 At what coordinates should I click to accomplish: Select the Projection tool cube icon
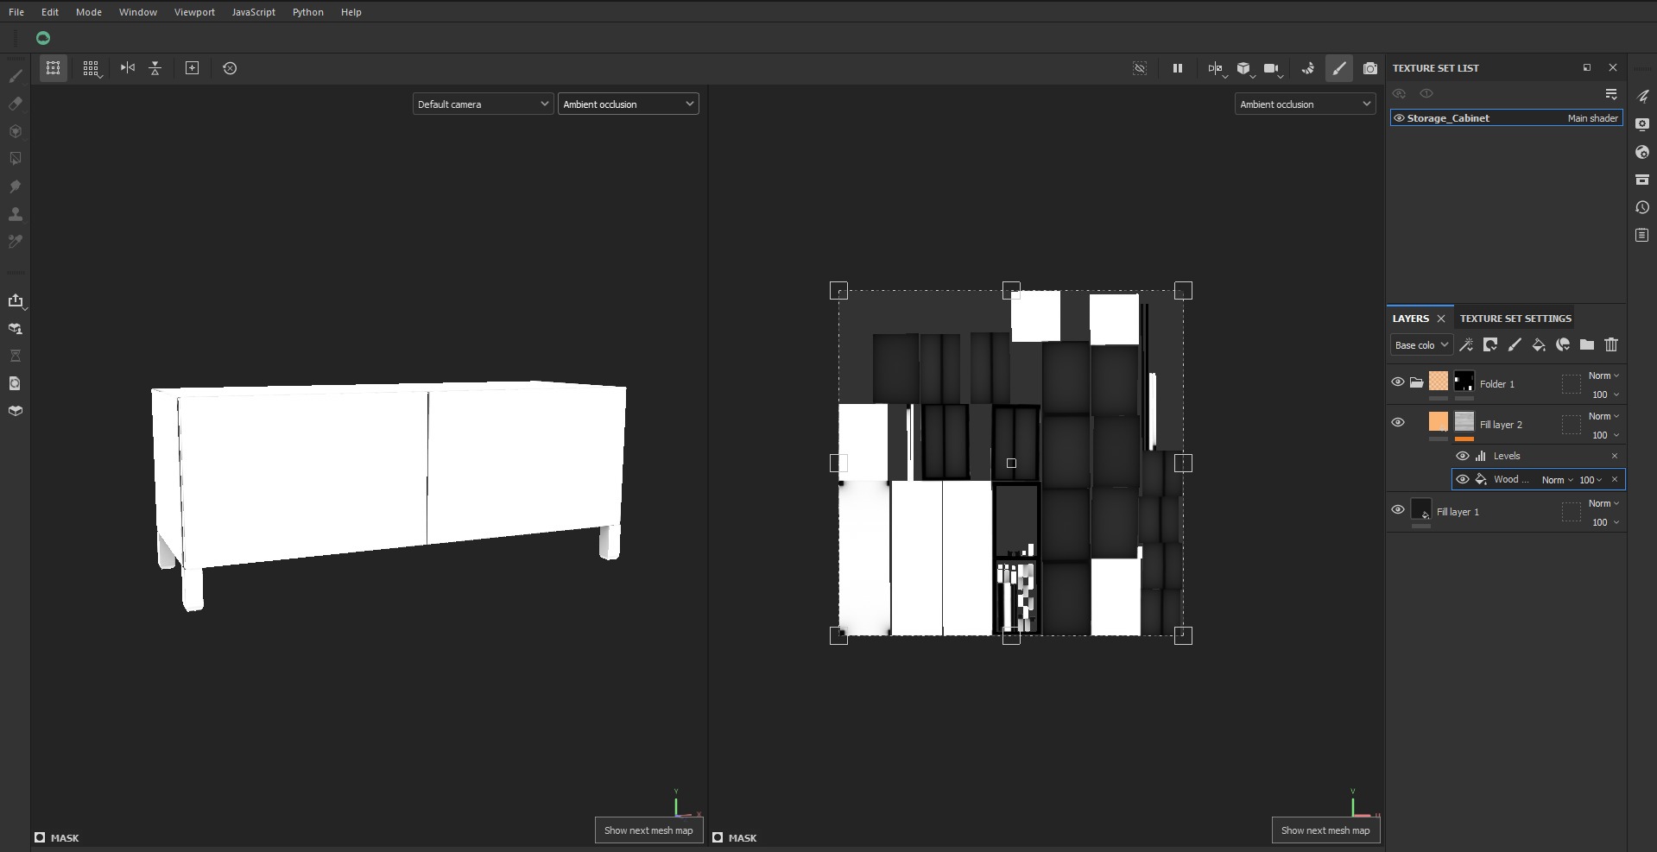coord(15,131)
